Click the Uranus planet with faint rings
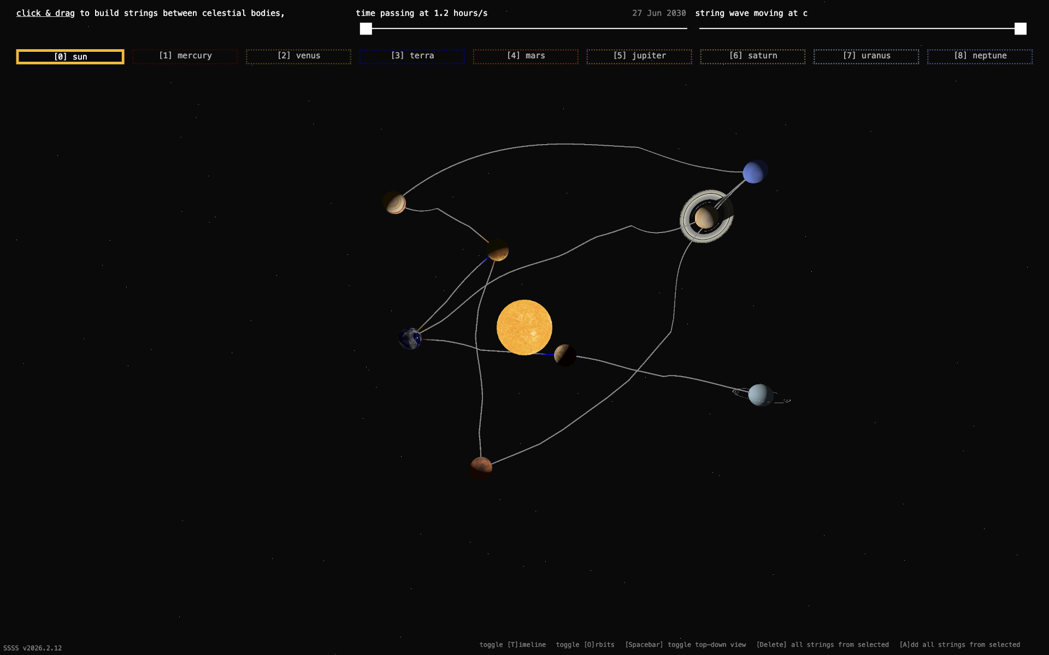Image resolution: width=1049 pixels, height=655 pixels. click(760, 395)
